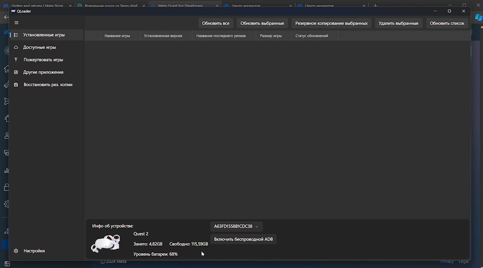The width and height of the screenshot is (483, 268).
Task: Click Резервное копирование выбранных button
Action: click(x=331, y=23)
